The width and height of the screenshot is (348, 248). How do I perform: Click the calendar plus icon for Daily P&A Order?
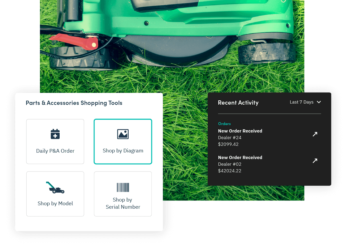[x=55, y=134]
